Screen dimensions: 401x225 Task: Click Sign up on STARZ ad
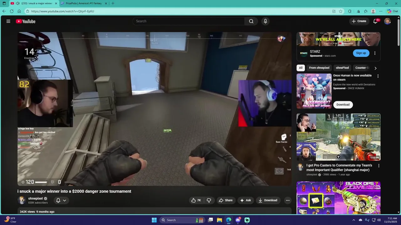[x=361, y=53]
